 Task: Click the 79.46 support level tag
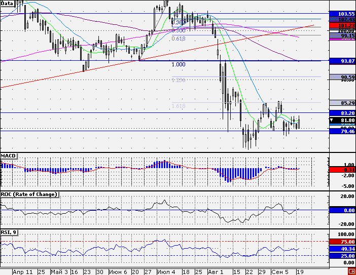[341, 131]
